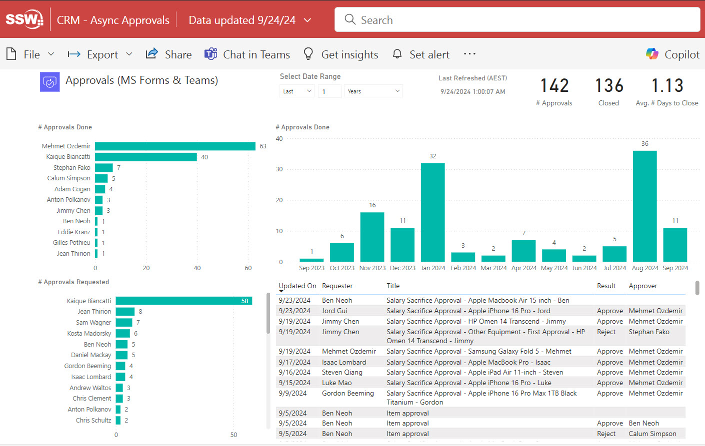Expand the Data updated 9/24/24 chevron
705x446 pixels.
click(x=307, y=20)
